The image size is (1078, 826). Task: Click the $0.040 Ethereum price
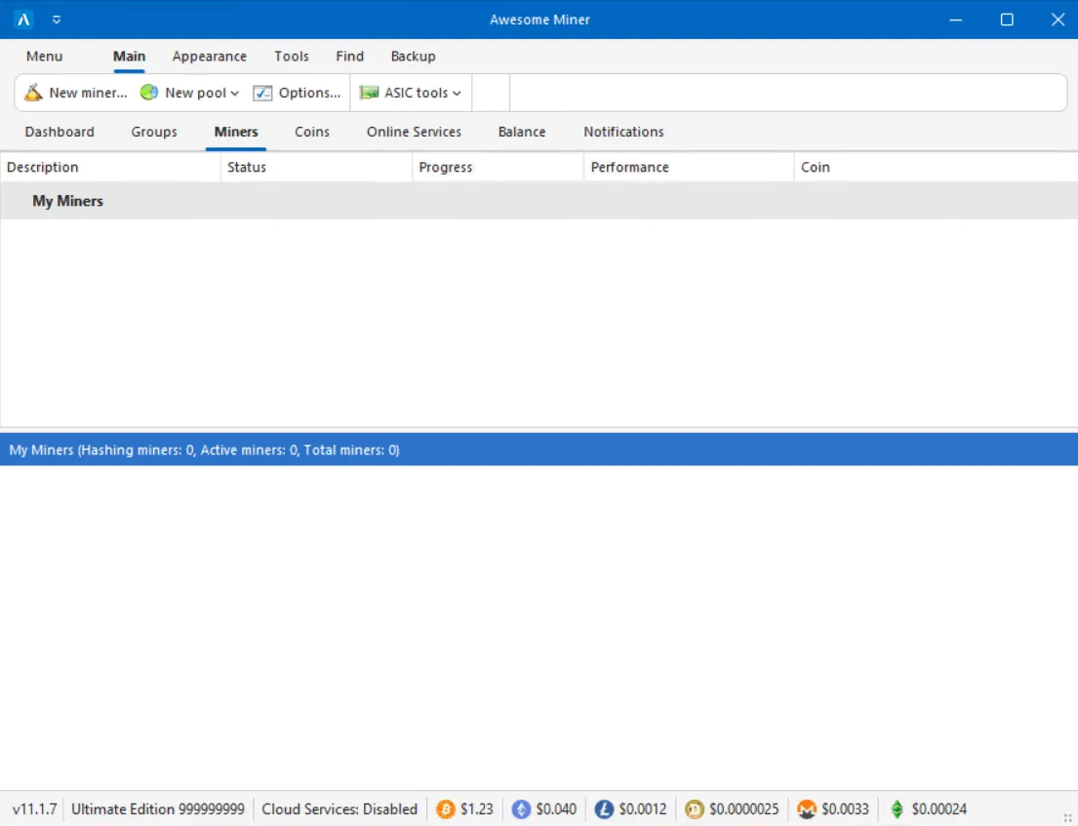556,809
